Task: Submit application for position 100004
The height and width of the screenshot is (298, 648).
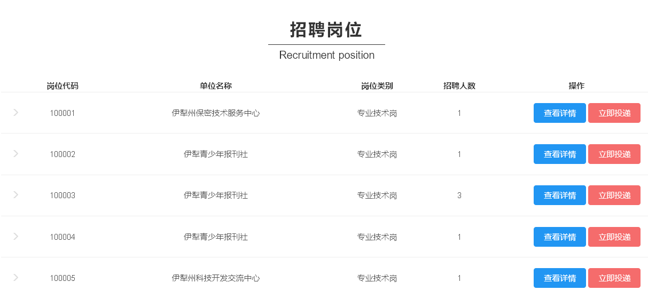Action: pyautogui.click(x=614, y=237)
